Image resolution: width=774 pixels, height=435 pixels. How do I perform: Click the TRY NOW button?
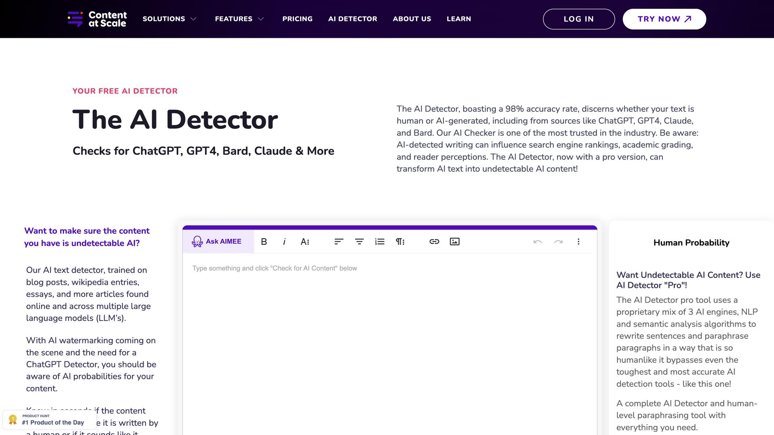click(664, 19)
